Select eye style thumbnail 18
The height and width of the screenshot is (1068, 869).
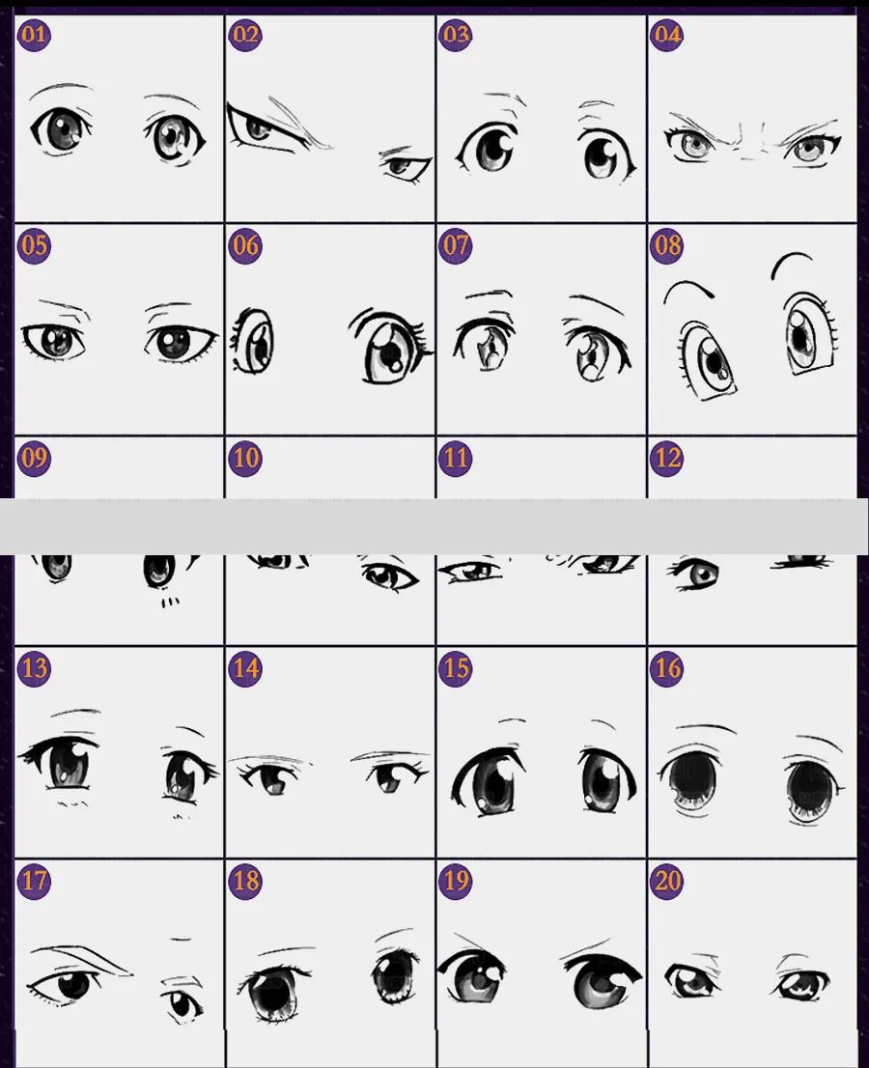click(329, 964)
